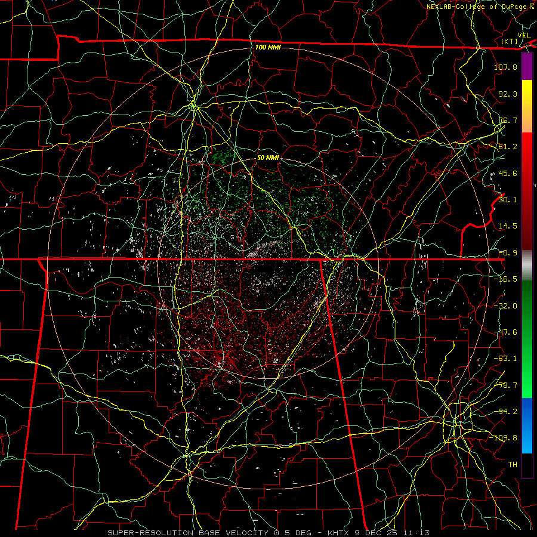Click the 107.8 velocity scale value
This screenshot has width=537, height=537.
[x=505, y=67]
